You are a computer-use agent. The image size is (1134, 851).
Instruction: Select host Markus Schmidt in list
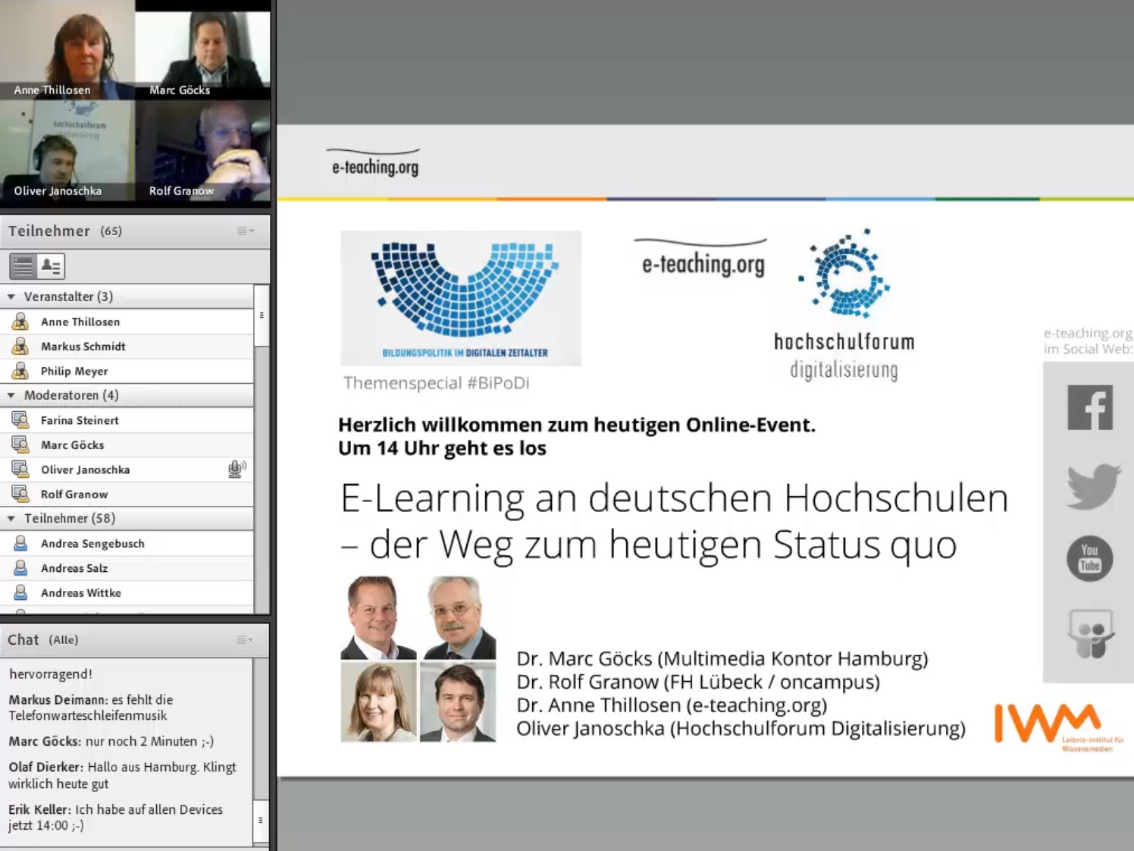(x=127, y=347)
